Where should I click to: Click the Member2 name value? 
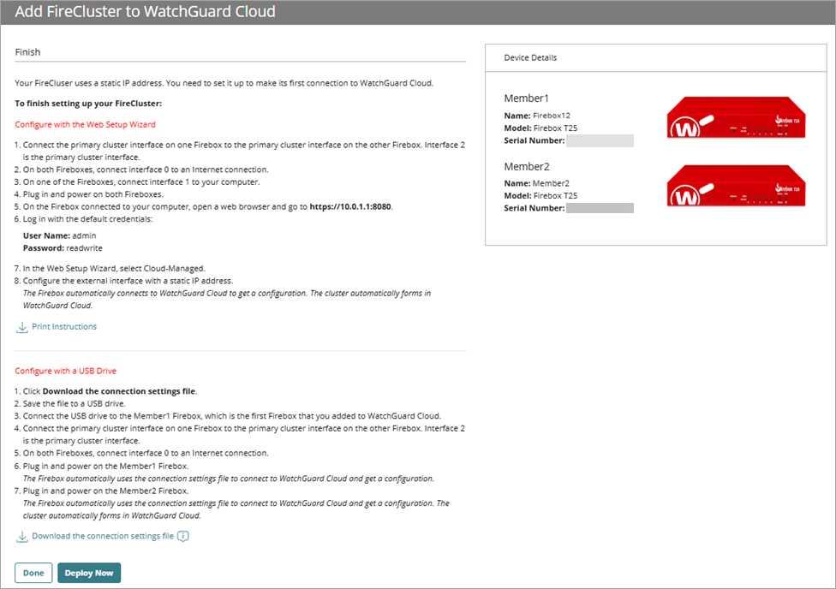(551, 183)
